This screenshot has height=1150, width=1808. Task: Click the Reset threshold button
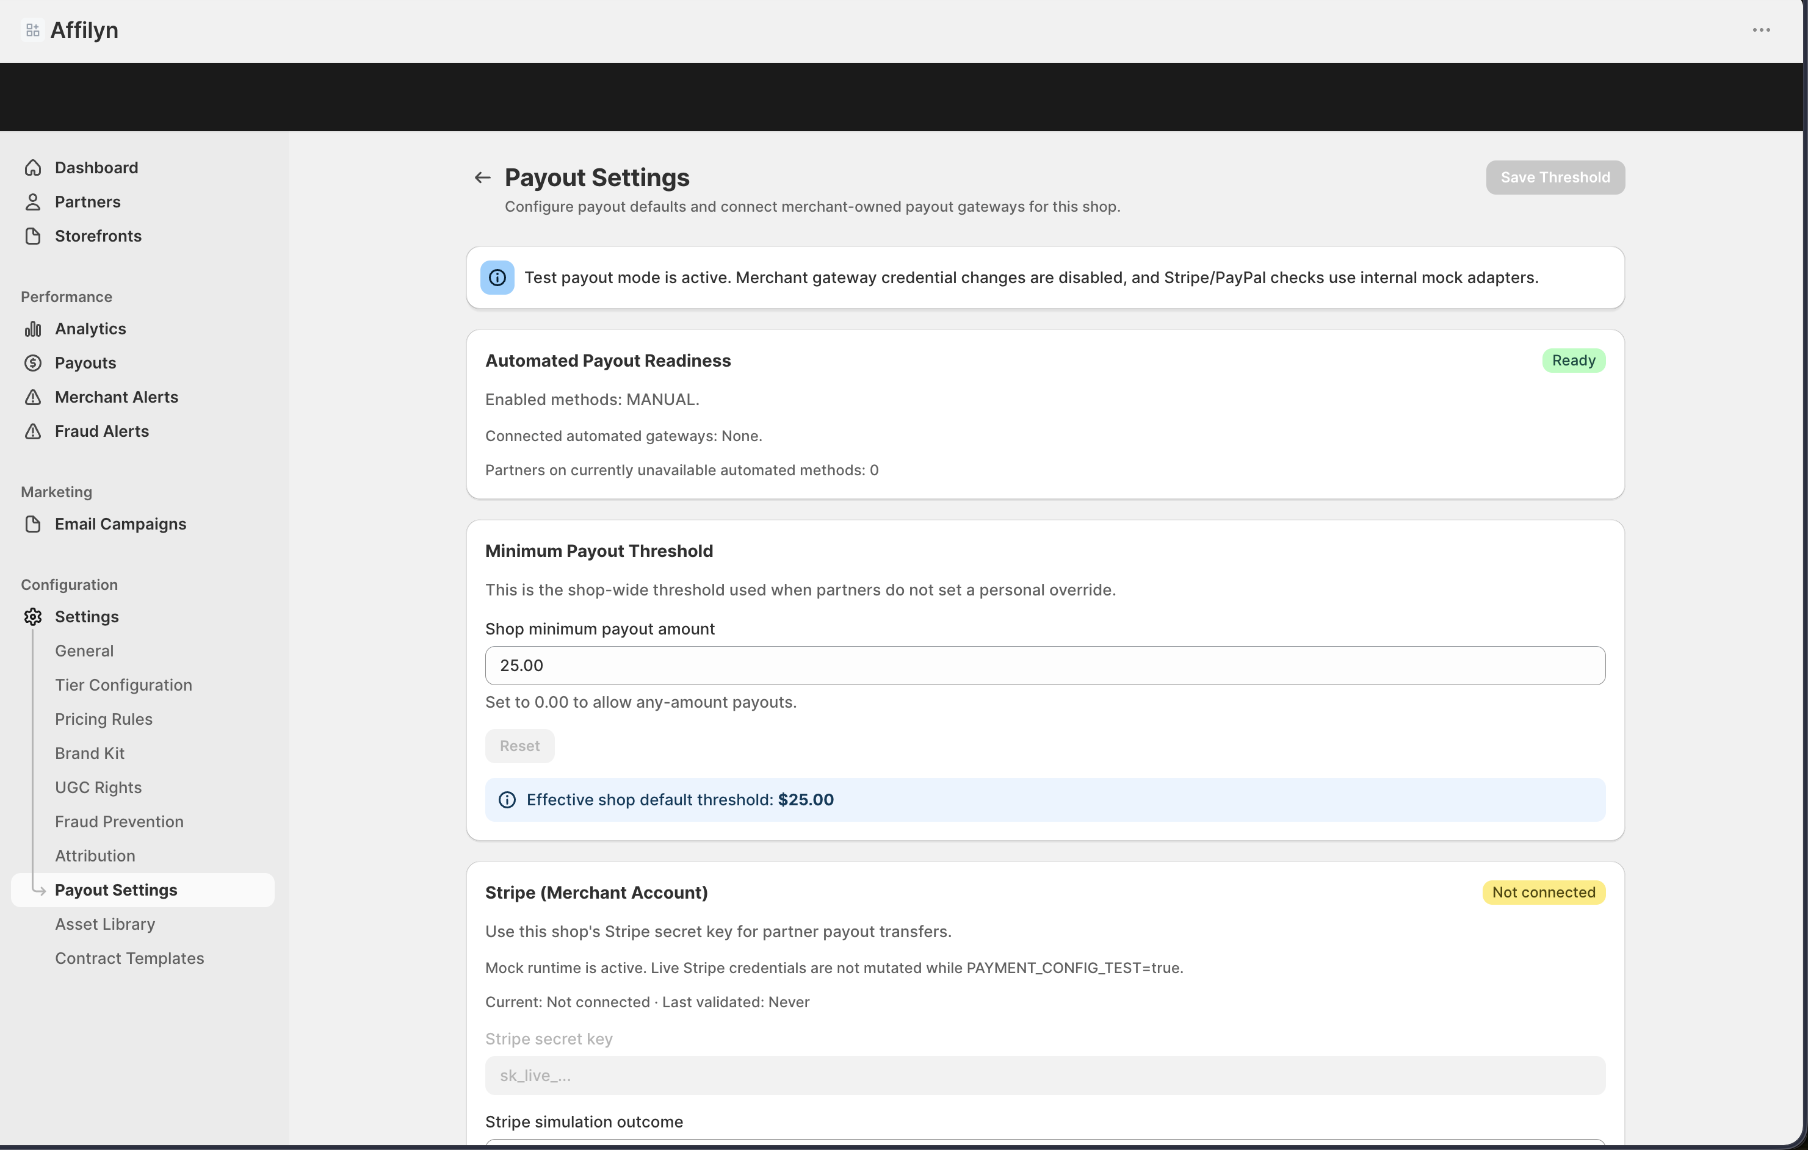click(x=519, y=746)
